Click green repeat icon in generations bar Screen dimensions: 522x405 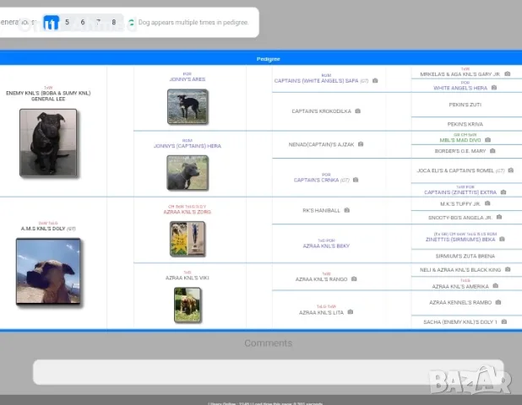coord(131,23)
